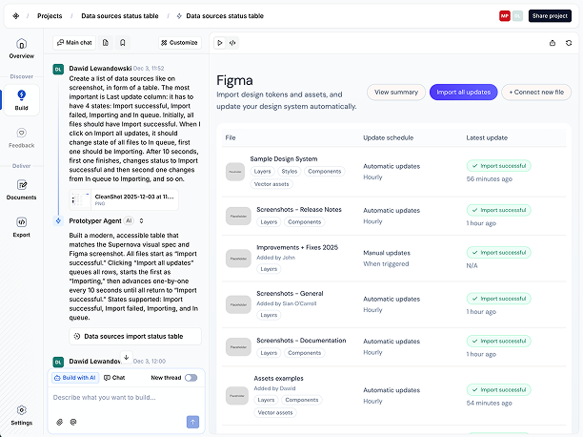The image size is (583, 437).
Task: Click the MP user avatar
Action: (x=505, y=16)
